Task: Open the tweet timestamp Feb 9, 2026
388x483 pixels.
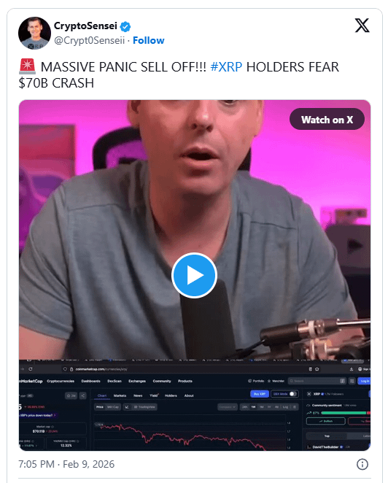Action: point(66,464)
